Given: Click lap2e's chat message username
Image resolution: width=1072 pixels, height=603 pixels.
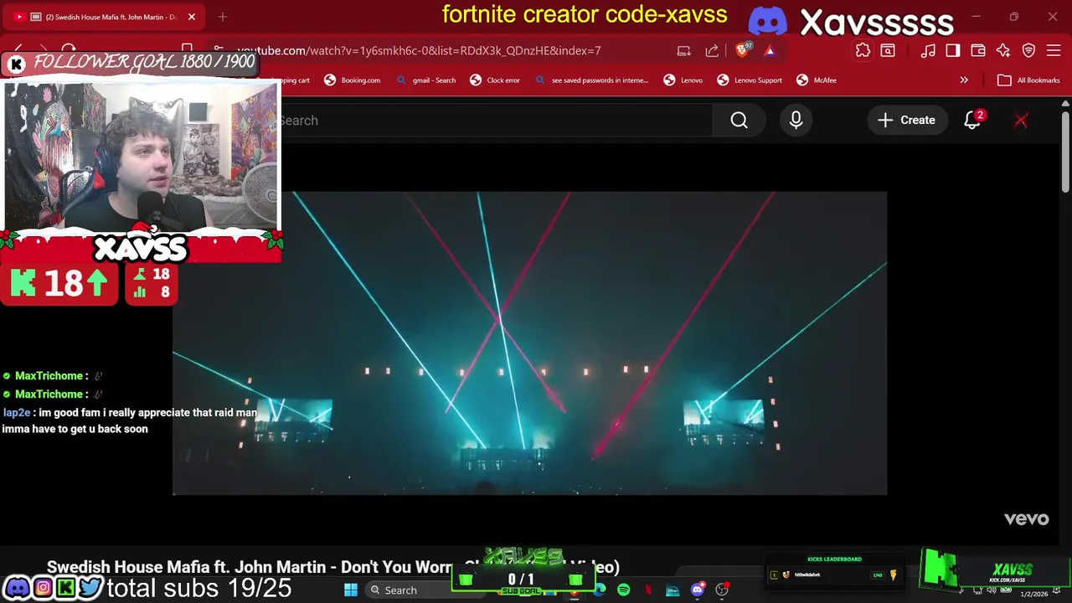Looking at the screenshot, I should tap(16, 412).
